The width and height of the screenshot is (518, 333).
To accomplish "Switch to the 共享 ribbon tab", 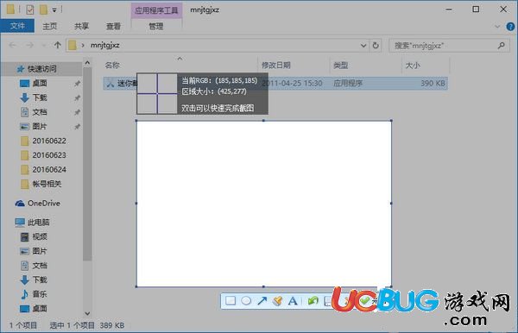I will [x=81, y=26].
